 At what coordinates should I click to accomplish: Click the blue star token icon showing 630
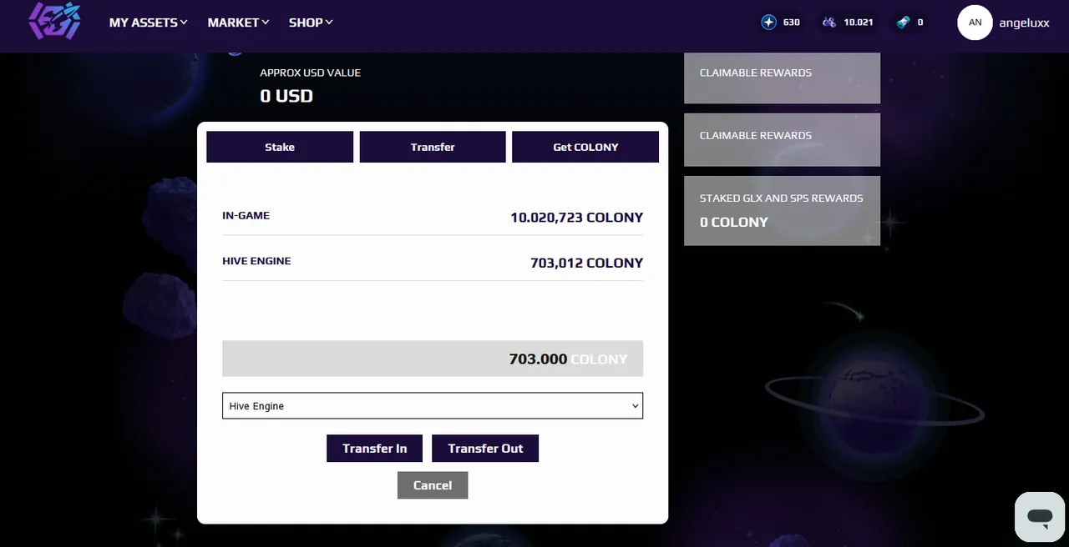769,23
